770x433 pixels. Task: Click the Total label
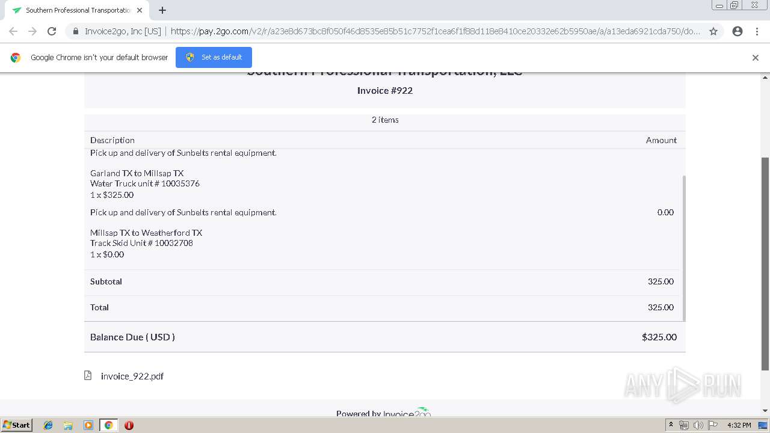(99, 307)
